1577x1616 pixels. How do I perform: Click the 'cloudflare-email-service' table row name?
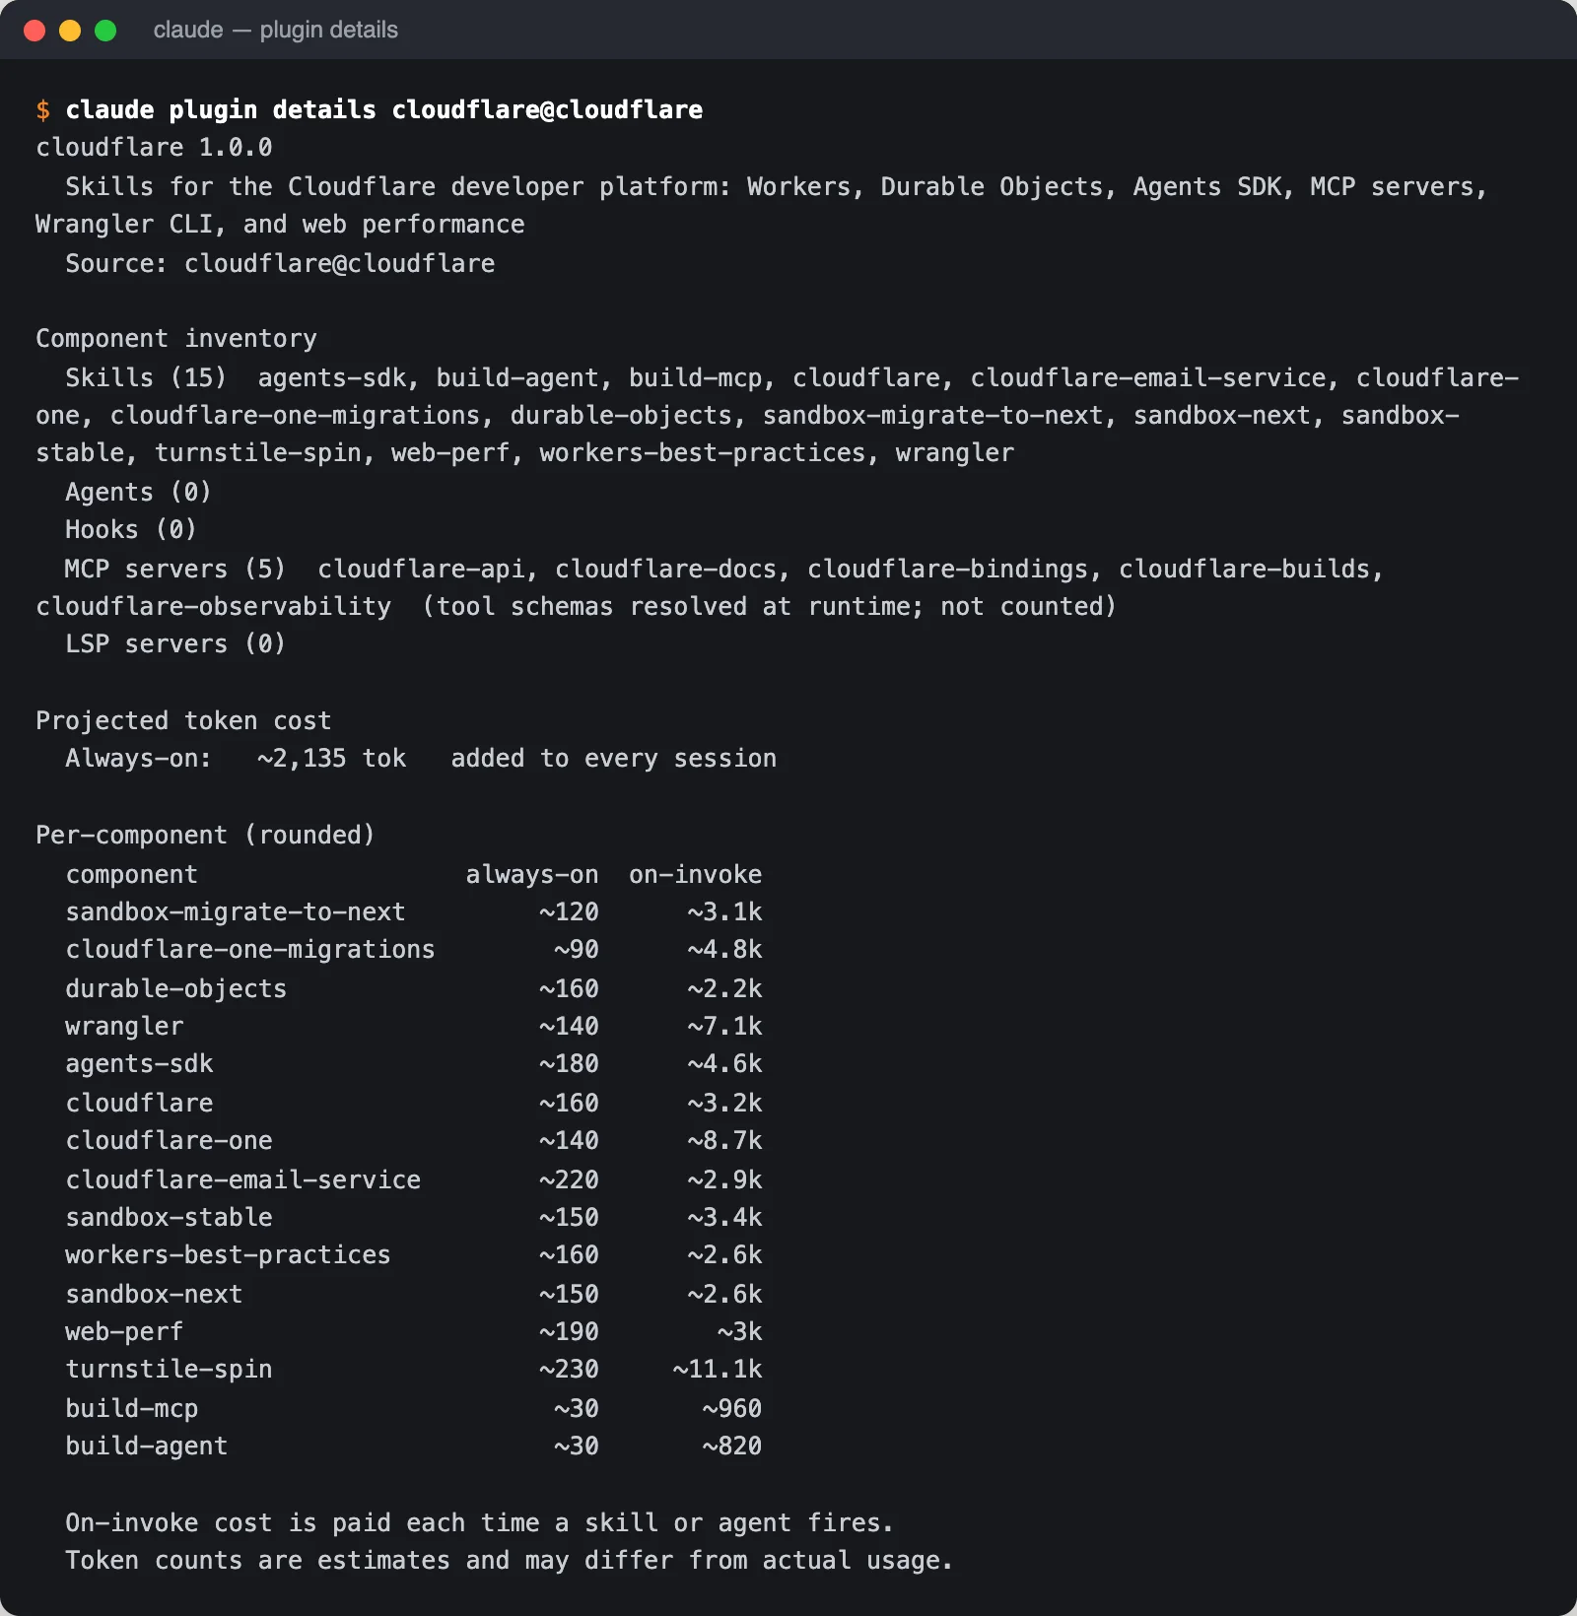(x=243, y=1180)
